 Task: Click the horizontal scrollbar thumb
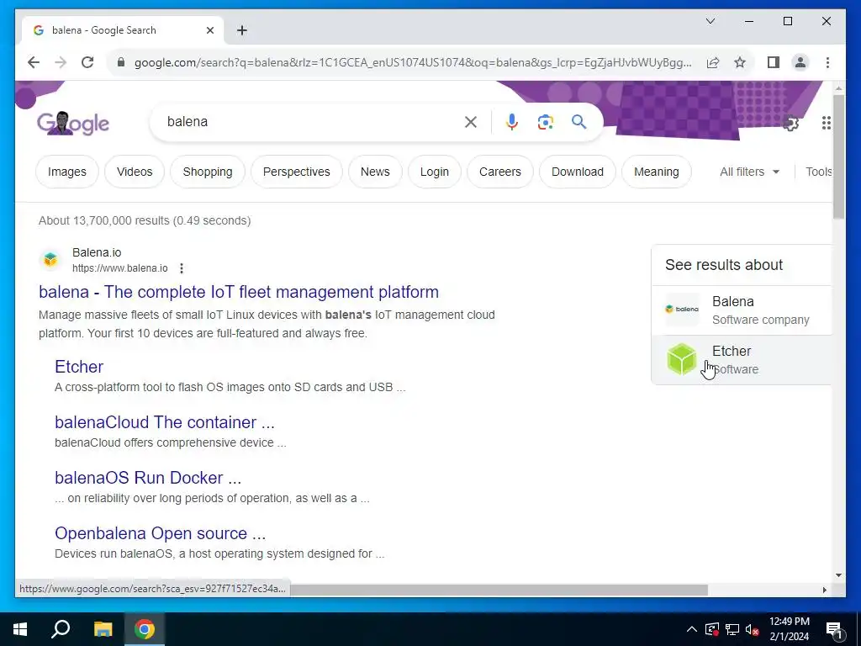click(499, 590)
